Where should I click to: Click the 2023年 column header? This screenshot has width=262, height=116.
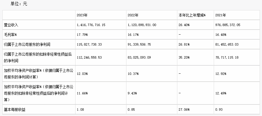click(x=82, y=15)
